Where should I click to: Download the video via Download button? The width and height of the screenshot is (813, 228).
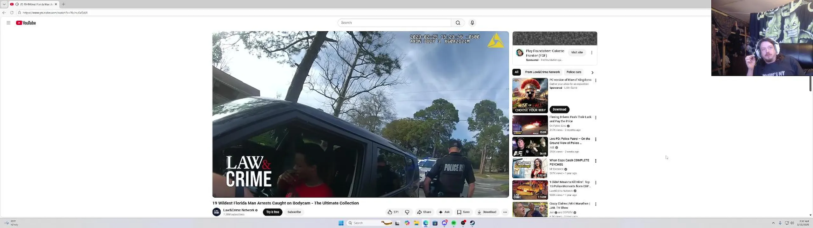point(487,212)
